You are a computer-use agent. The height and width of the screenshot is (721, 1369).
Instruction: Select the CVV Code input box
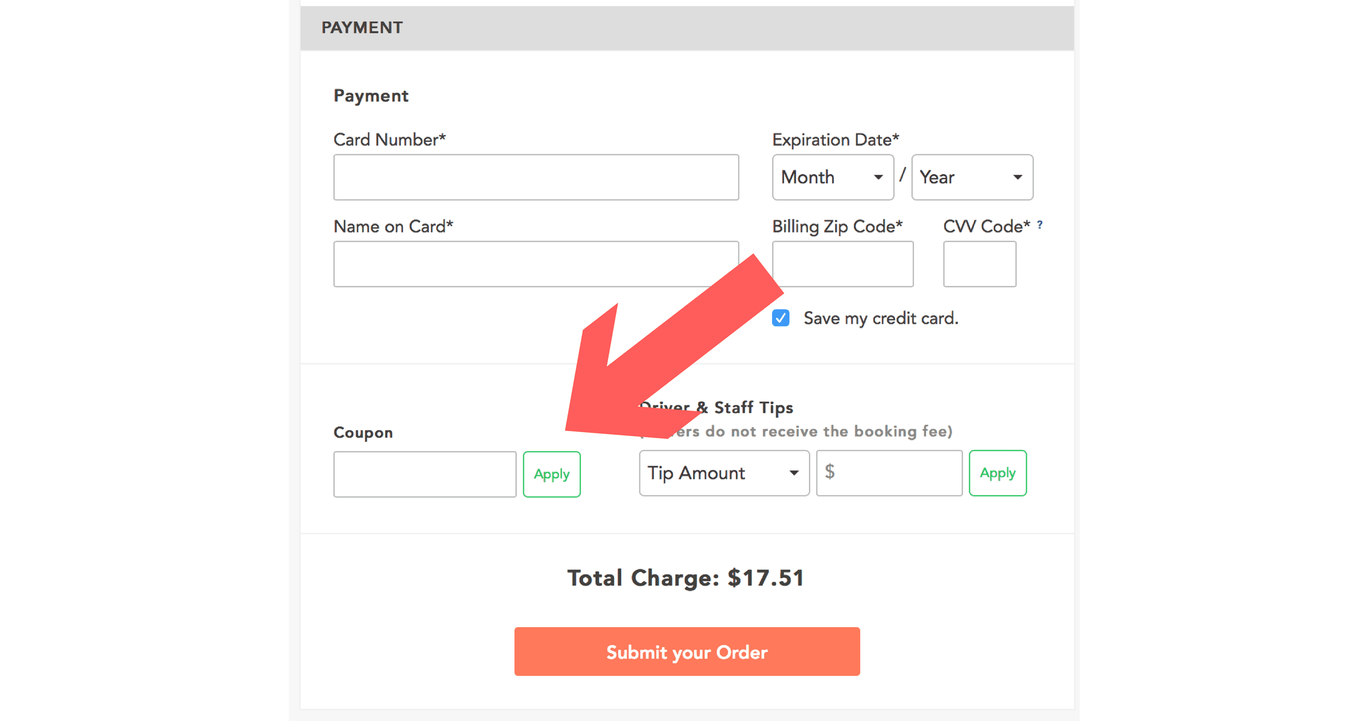tap(979, 264)
